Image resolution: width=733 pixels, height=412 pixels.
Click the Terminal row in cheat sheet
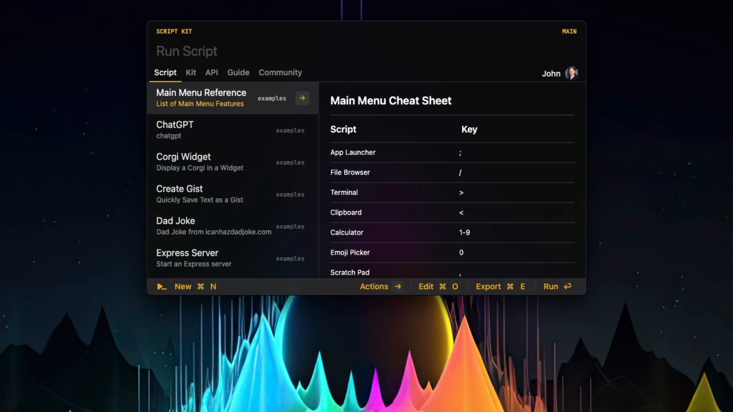(x=452, y=193)
